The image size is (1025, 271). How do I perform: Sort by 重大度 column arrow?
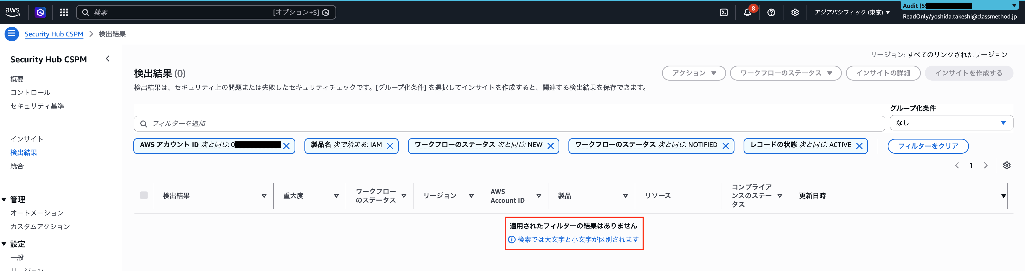point(336,196)
